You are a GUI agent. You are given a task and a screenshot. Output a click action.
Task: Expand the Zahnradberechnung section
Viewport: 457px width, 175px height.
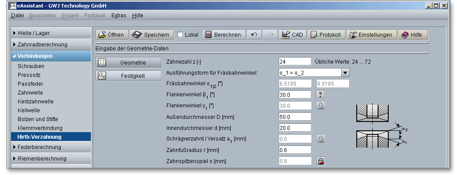tap(51, 44)
